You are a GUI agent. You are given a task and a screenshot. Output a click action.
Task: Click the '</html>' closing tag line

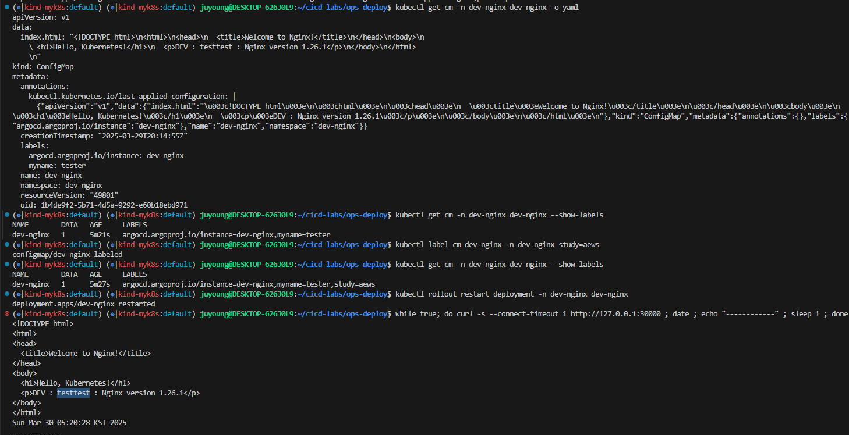pyautogui.click(x=27, y=413)
